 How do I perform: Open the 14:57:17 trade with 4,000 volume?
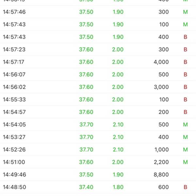click(98, 62)
